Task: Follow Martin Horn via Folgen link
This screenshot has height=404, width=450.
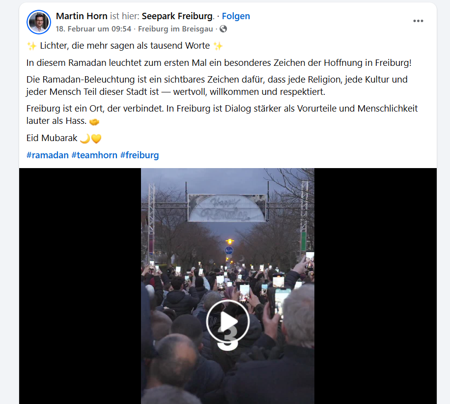Action: (x=236, y=16)
